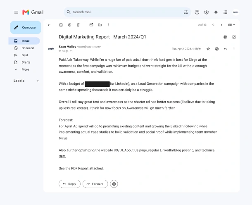Image resolution: width=252 pixels, height=205 pixels.
Task: Click the Forward button
Action: (x=95, y=184)
